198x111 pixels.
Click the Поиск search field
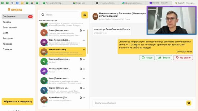tap(59, 15)
